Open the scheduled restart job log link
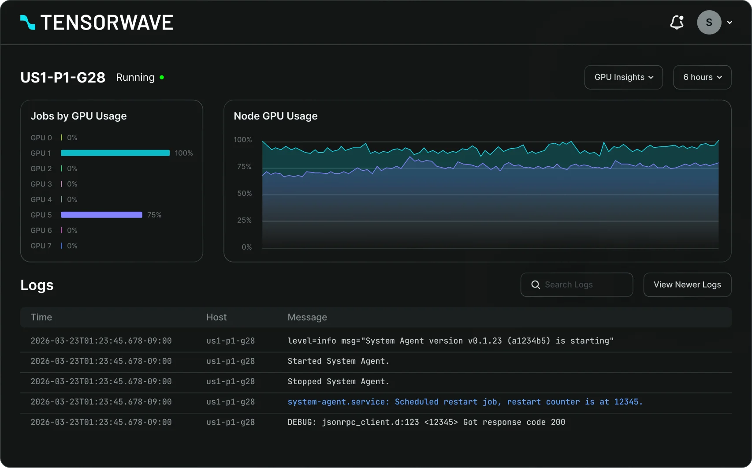Screen dimensions: 752x468 [x=465, y=402]
